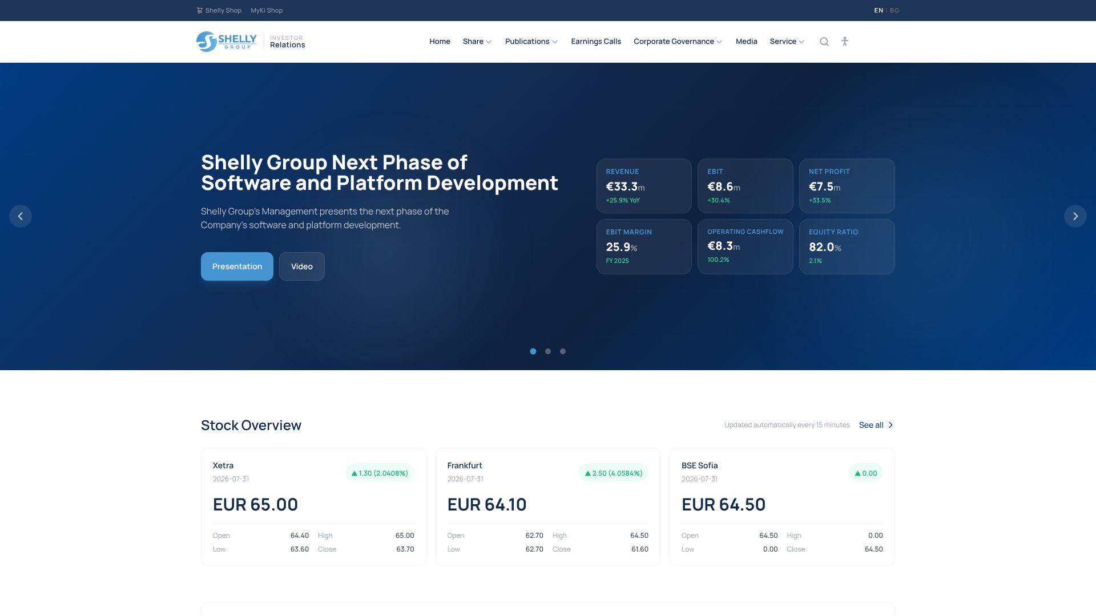This screenshot has height=616, width=1096.
Task: Select the second carousel dot
Action: click(x=548, y=351)
